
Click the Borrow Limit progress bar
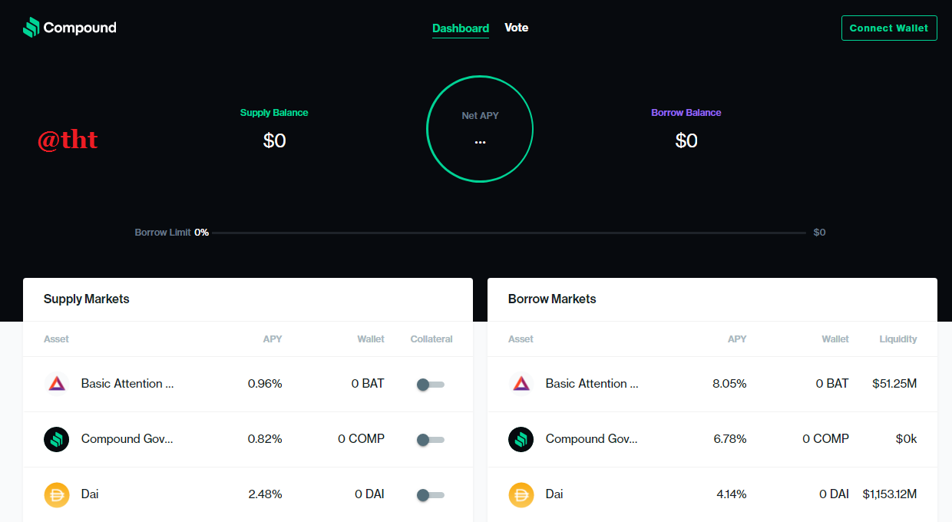tap(509, 233)
